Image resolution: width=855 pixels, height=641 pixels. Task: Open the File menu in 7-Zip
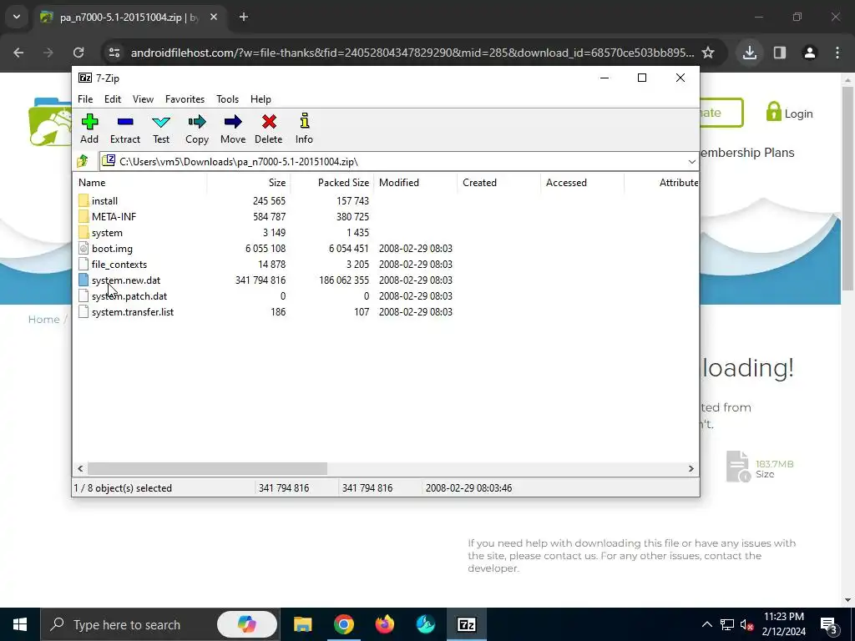tap(85, 99)
